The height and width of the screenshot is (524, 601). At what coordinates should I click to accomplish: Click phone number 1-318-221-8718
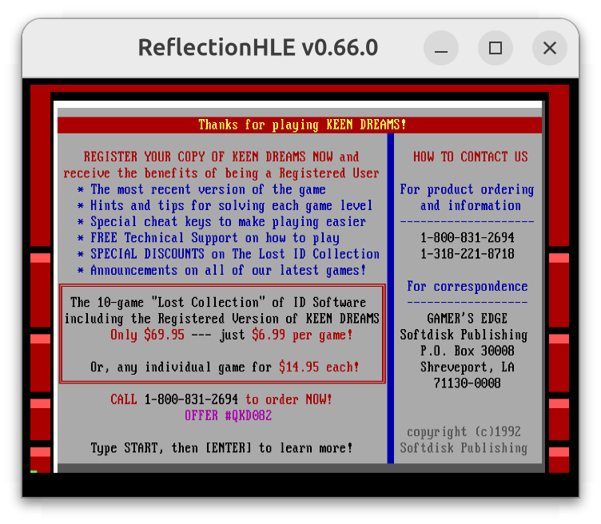coord(468,254)
